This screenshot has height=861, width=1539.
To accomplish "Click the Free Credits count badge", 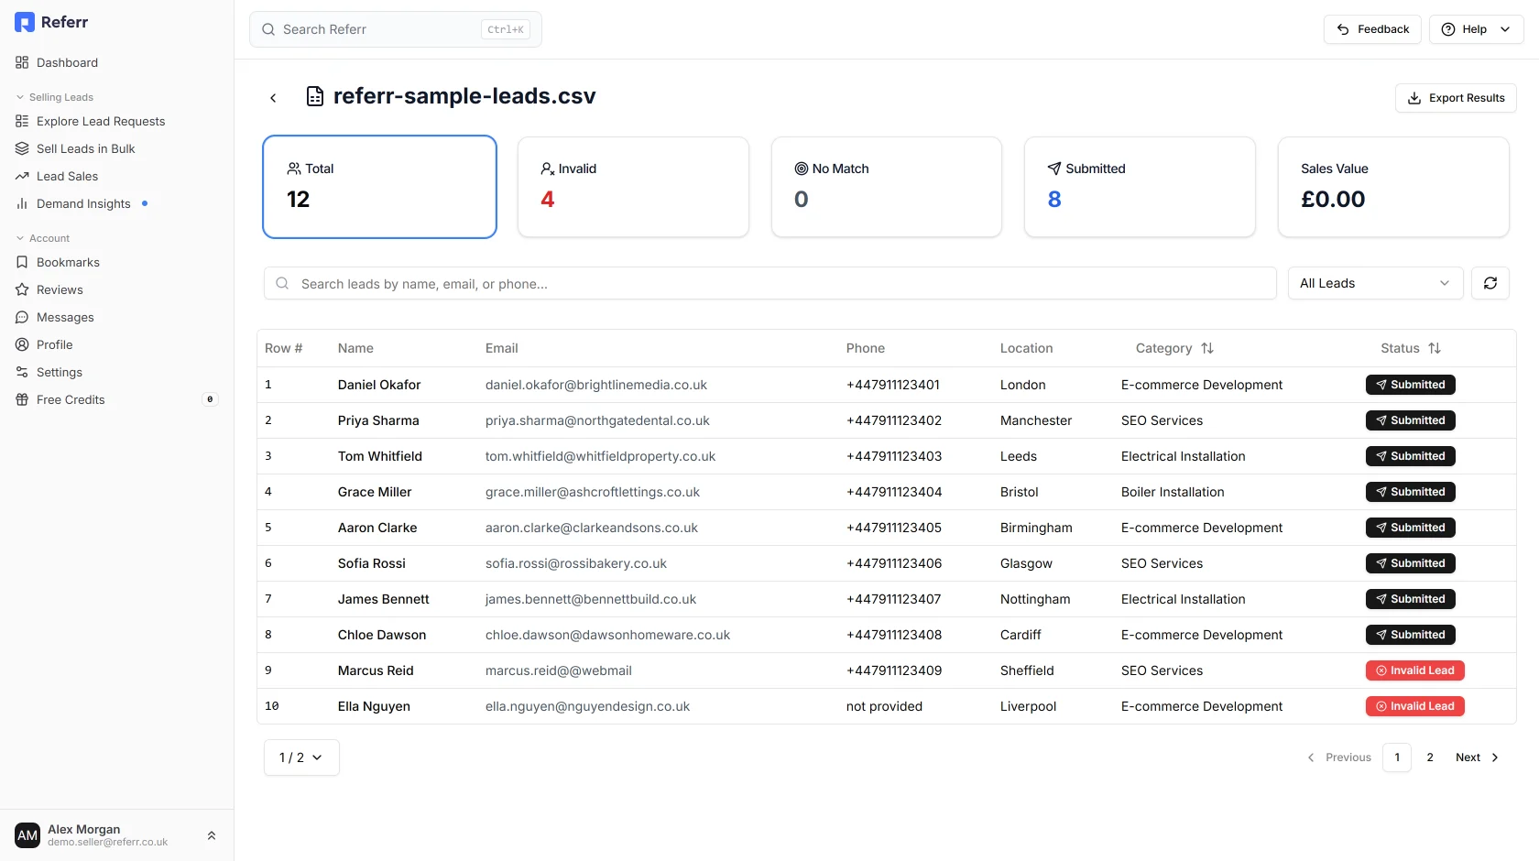I will click(x=210, y=399).
